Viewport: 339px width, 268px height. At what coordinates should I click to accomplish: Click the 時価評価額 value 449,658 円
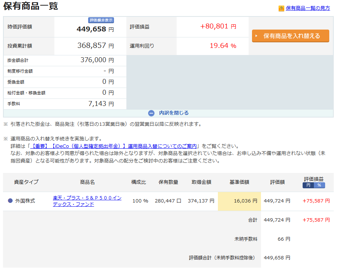point(95,29)
